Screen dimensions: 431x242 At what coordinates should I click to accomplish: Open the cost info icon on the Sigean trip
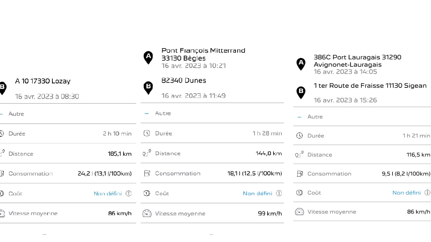[428, 193]
